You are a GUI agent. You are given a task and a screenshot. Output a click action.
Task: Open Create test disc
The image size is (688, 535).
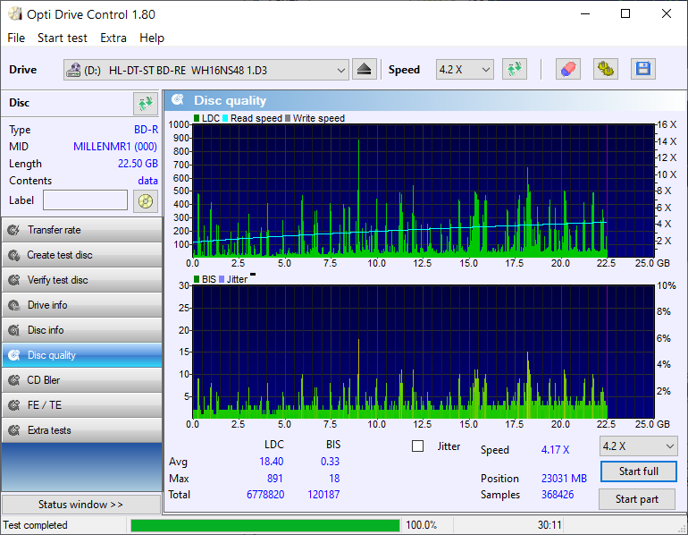coord(81,255)
